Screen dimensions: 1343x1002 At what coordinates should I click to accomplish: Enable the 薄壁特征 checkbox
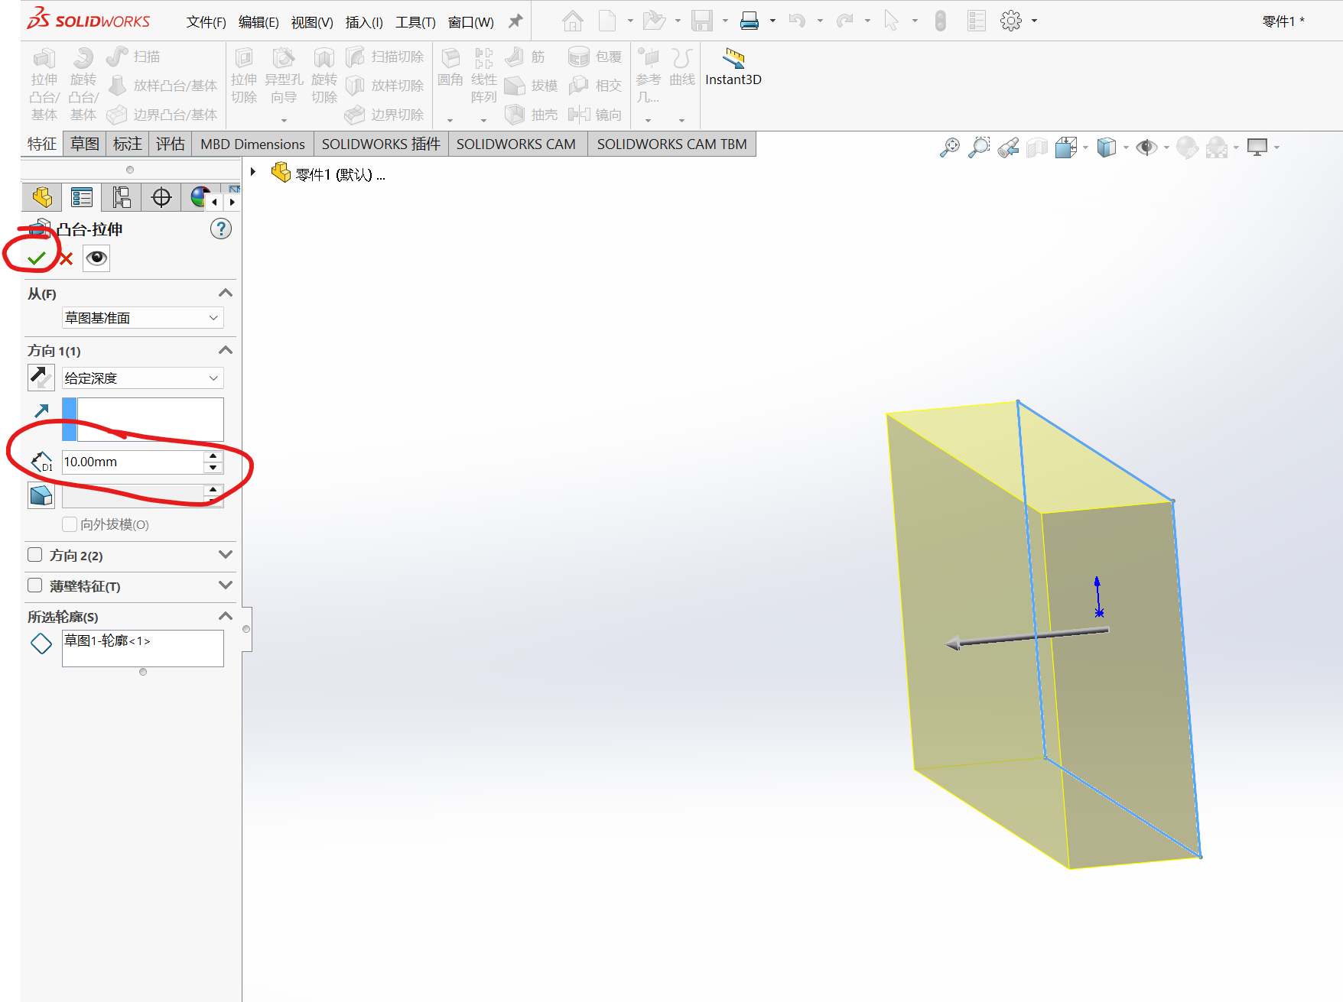[x=35, y=585]
